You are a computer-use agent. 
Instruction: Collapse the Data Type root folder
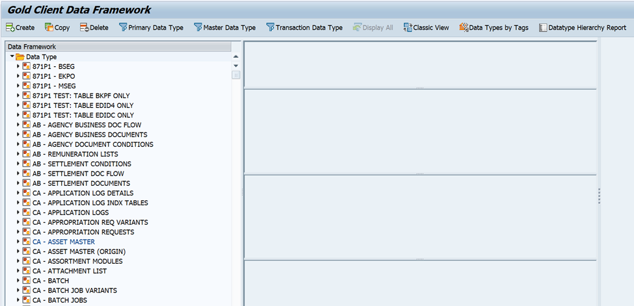click(12, 57)
